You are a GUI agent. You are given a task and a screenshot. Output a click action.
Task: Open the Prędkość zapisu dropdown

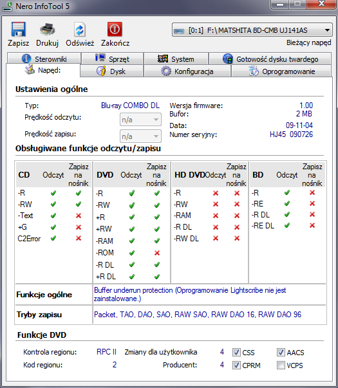(x=140, y=136)
